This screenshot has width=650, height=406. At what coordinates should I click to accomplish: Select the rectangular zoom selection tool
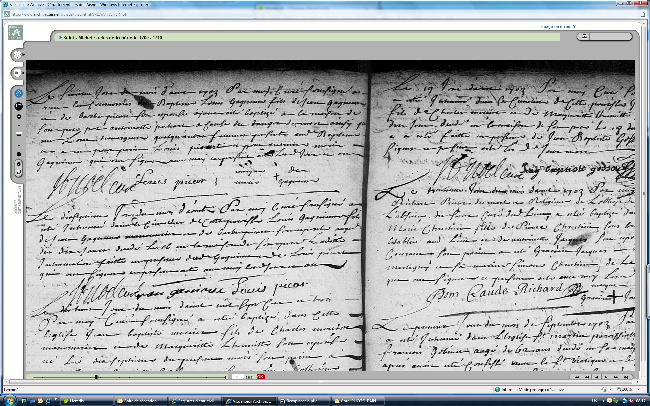pyautogui.click(x=19, y=106)
